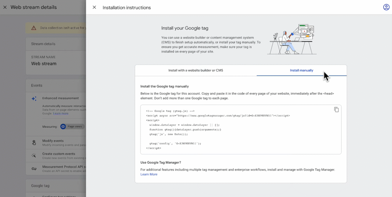Click the window.dataLayer code line
392x197 pixels.
pyautogui.click(x=184, y=125)
